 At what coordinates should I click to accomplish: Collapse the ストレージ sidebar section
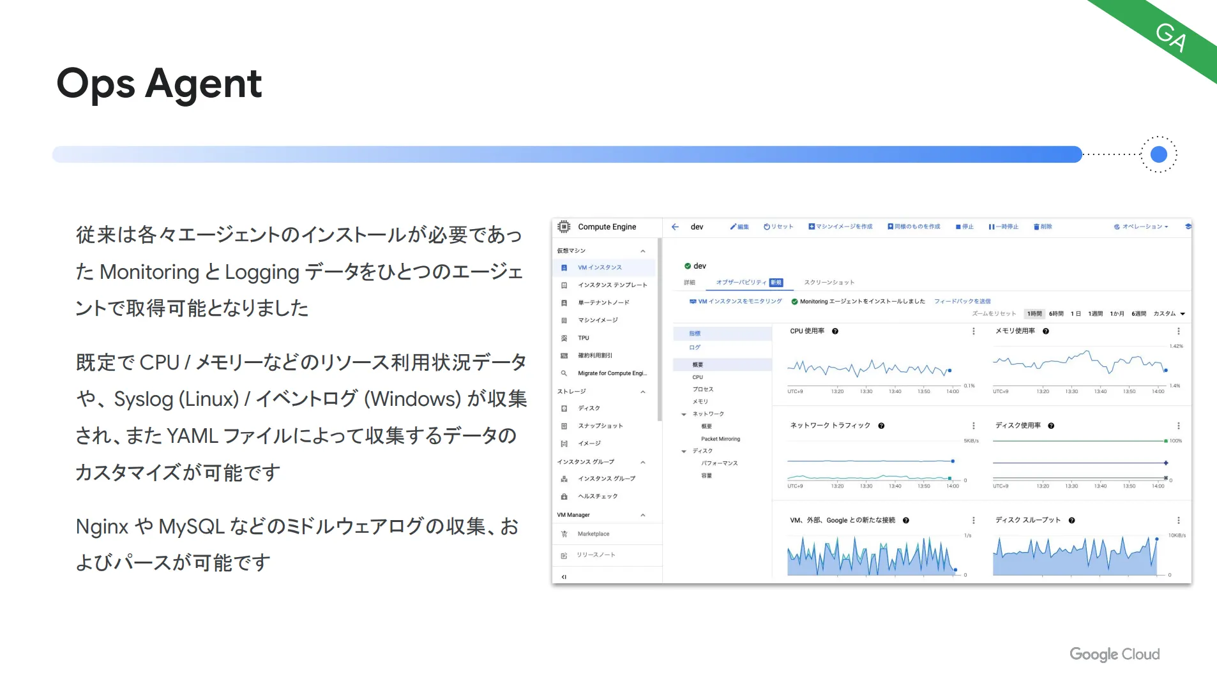[643, 392]
